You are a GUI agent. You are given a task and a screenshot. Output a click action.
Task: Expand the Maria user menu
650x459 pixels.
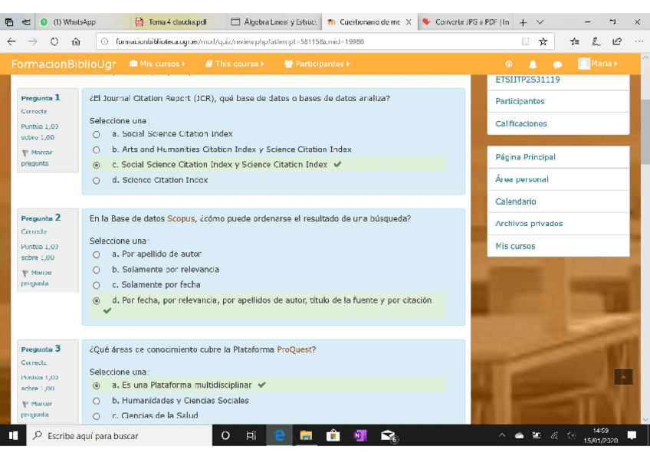pos(598,64)
